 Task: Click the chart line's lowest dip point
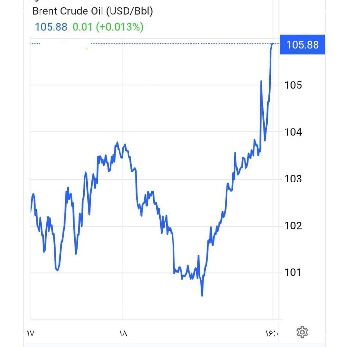(x=202, y=295)
